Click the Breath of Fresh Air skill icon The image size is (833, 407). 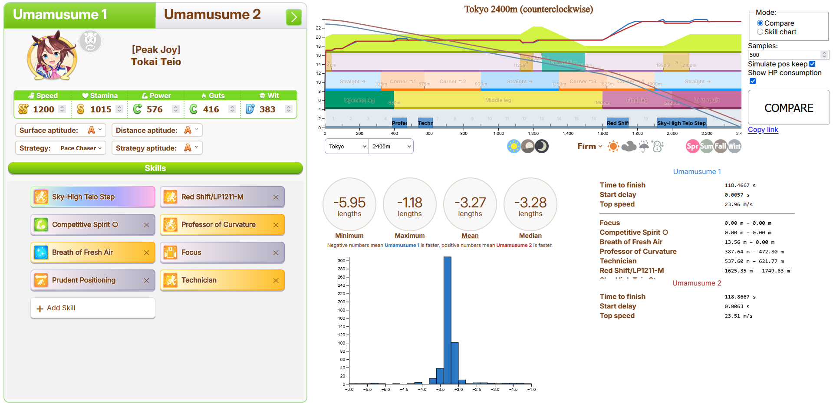pos(41,252)
